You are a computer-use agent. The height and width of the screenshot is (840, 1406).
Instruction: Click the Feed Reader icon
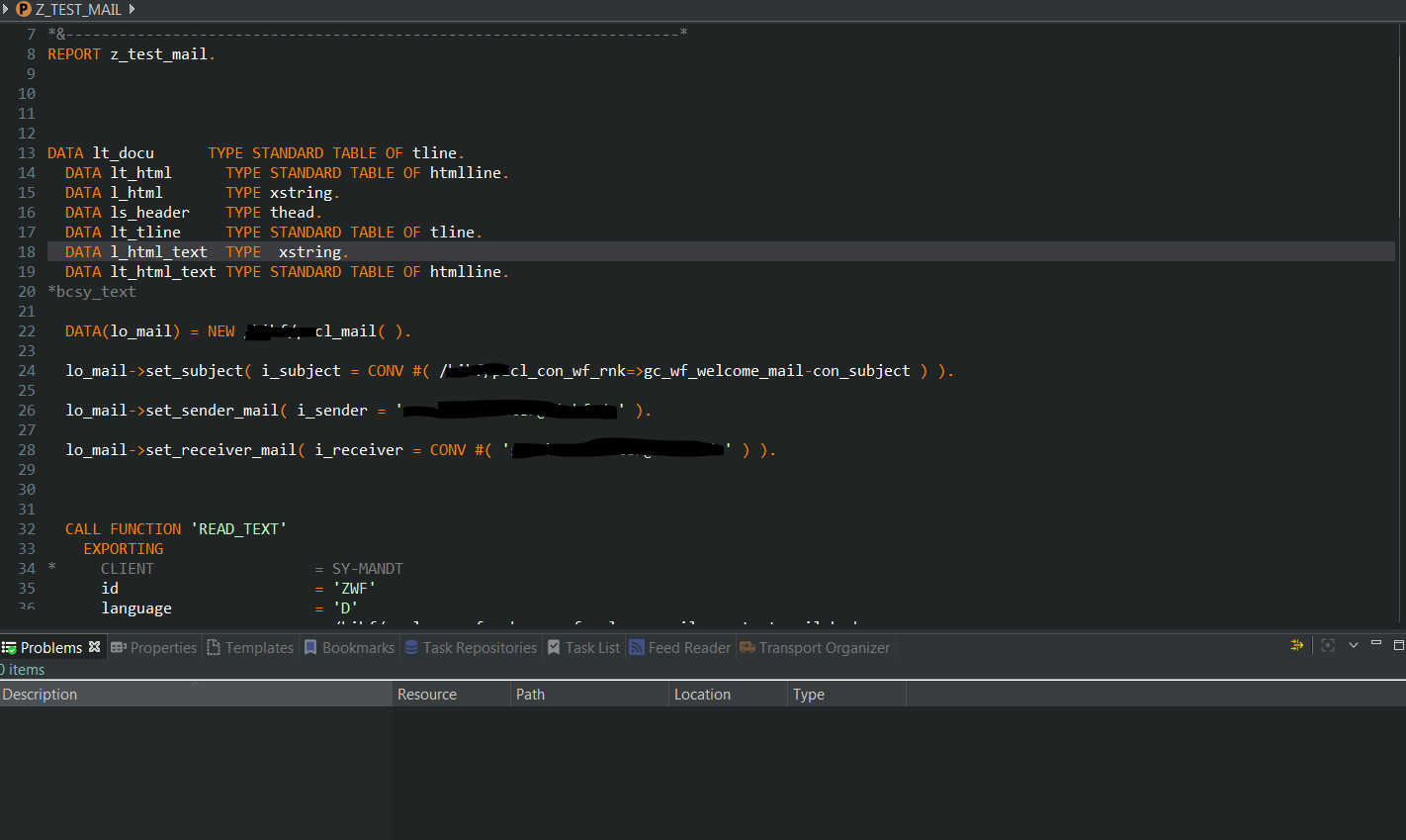coord(637,647)
